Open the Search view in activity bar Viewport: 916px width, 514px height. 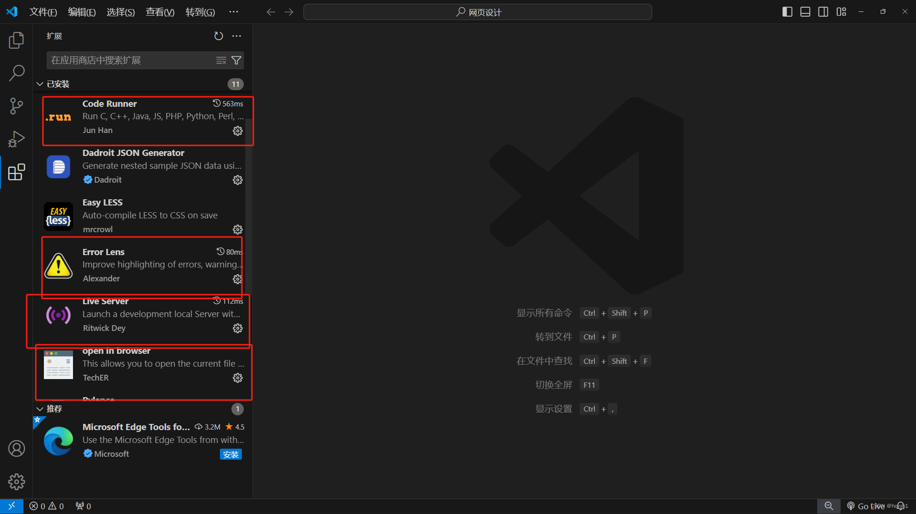tap(16, 73)
